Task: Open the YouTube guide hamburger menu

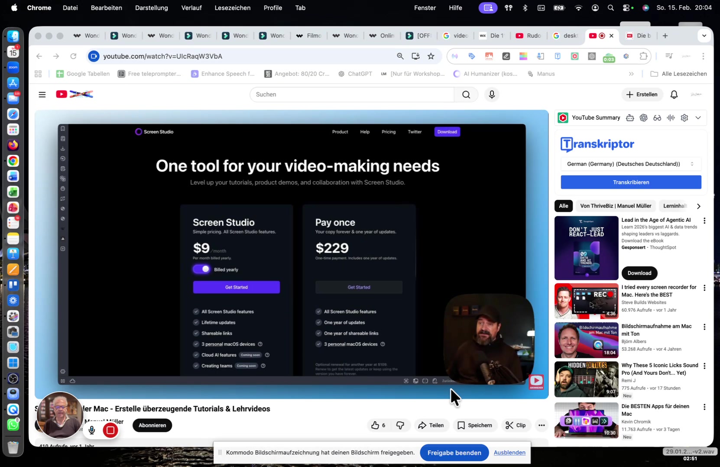Action: tap(42, 94)
